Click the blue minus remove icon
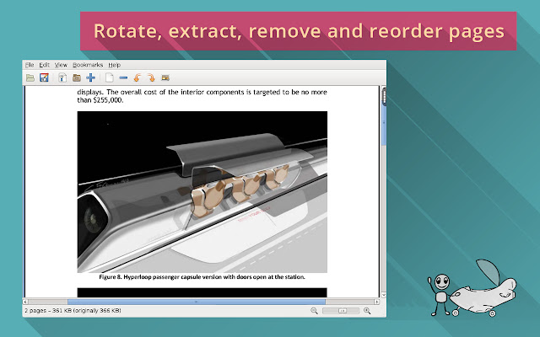 pos(123,78)
